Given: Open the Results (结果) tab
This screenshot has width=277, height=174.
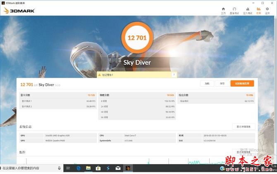Looking at the screenshot, I should click(259, 11).
